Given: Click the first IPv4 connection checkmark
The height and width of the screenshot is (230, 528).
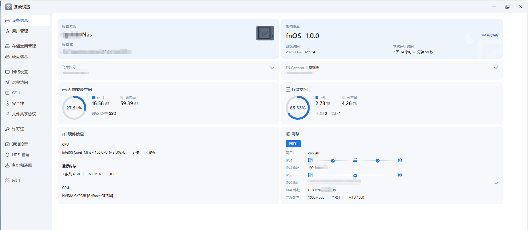Looking at the screenshot, I should pos(333,161).
